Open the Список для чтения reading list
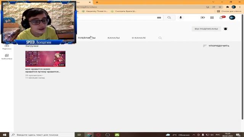This screenshot has width=244, height=137. click(229, 11)
